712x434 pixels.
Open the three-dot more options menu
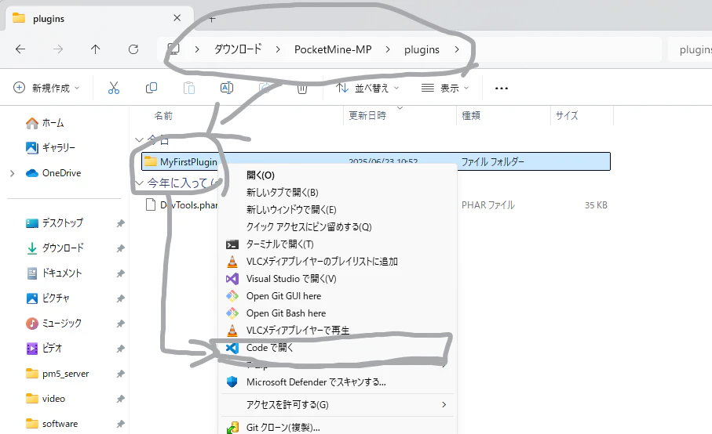tap(502, 89)
